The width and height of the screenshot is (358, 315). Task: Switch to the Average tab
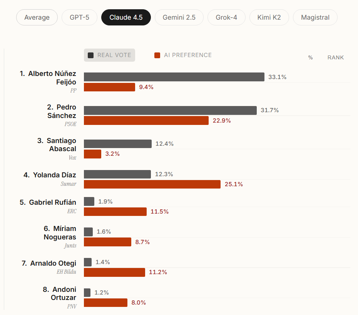click(37, 17)
